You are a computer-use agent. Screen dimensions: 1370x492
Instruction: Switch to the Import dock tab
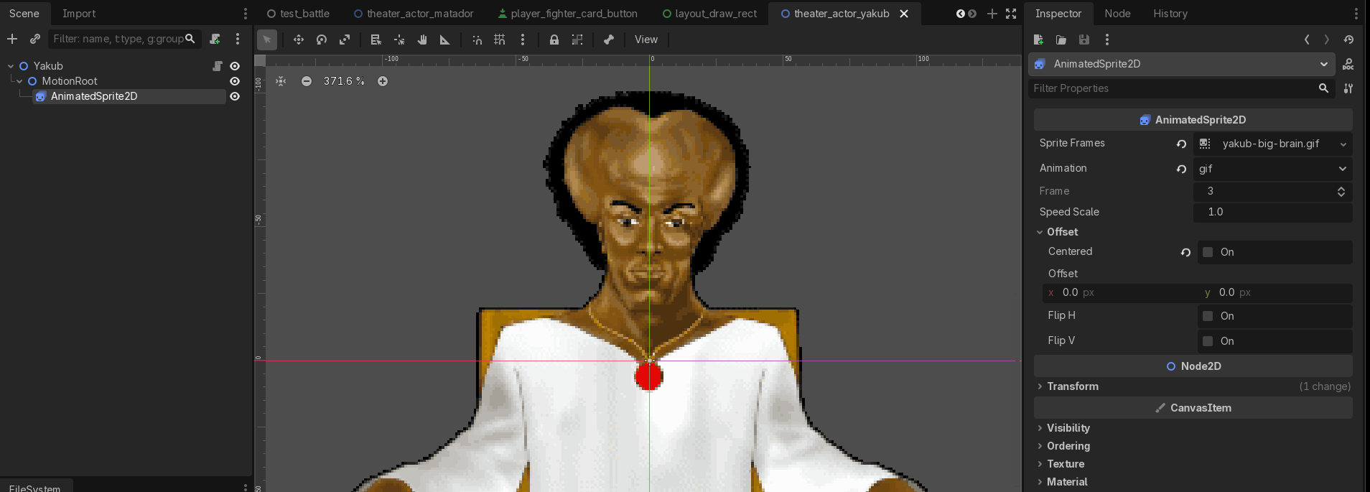(x=79, y=14)
